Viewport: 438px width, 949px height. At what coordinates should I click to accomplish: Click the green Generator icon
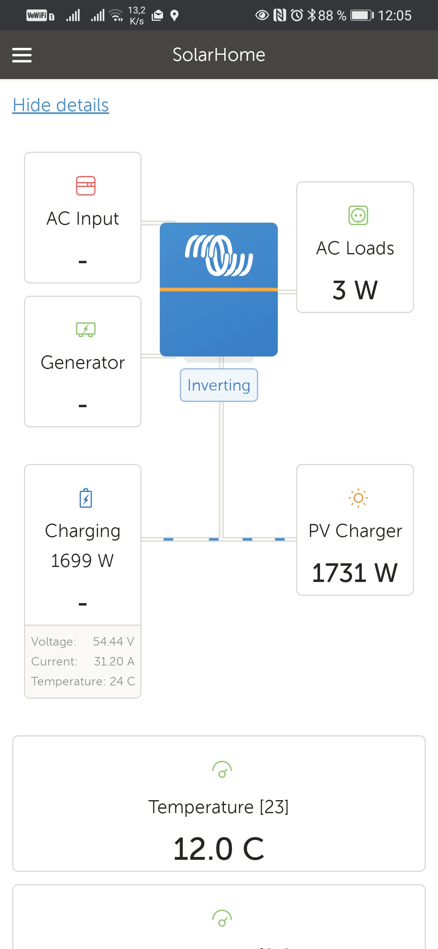86,329
